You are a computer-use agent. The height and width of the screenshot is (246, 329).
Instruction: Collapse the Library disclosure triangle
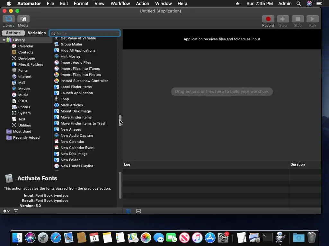[4, 40]
